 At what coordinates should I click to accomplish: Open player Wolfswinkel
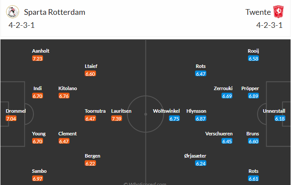point(166,111)
